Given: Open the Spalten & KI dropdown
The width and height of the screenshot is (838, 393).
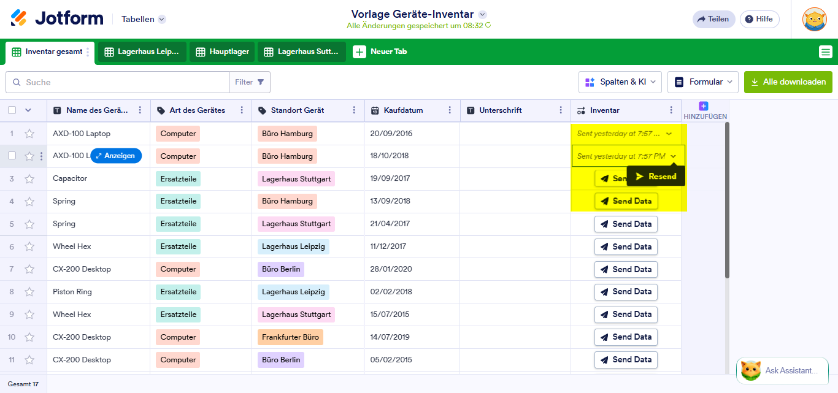Looking at the screenshot, I should (620, 82).
